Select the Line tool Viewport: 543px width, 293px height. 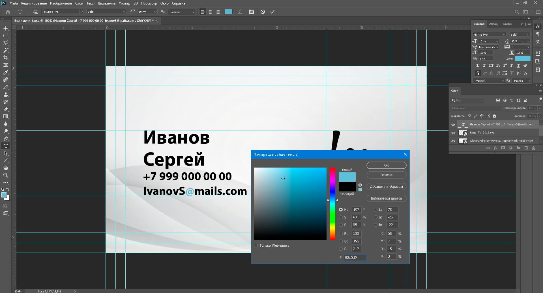click(6, 160)
